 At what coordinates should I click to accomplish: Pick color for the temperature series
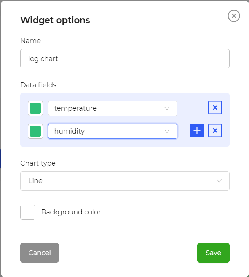coord(35,108)
